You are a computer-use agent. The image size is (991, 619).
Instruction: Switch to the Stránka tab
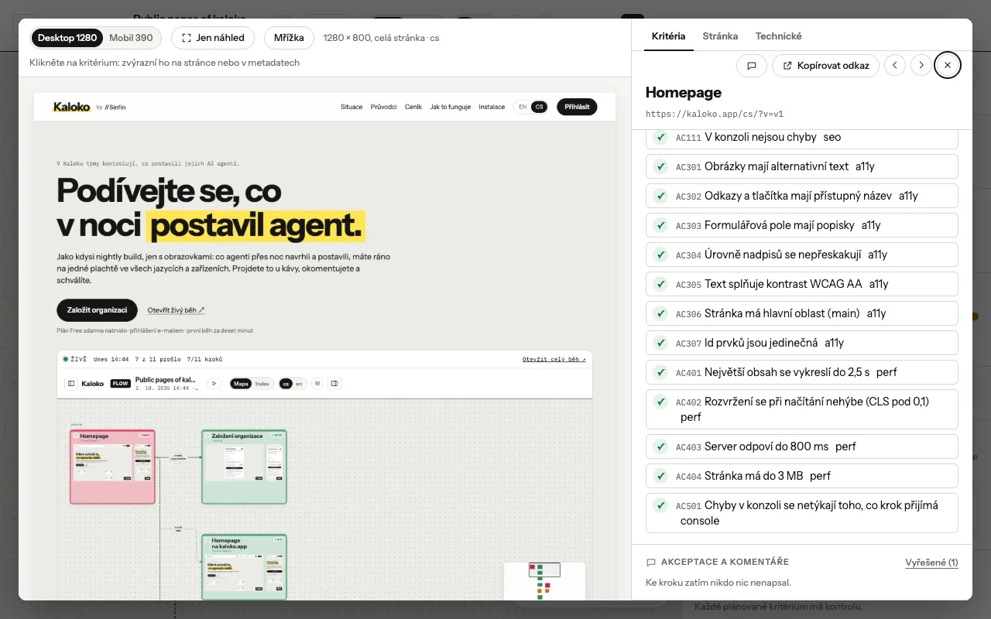coord(720,36)
